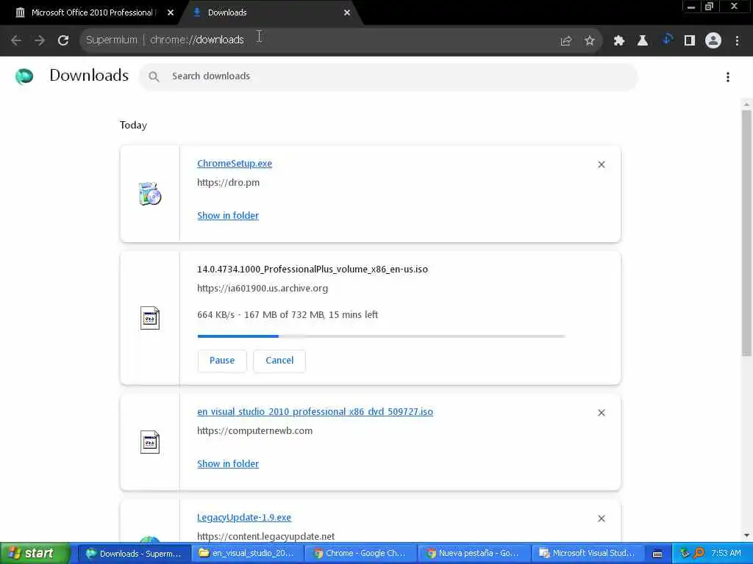Switch to Chrome - Google Chrome taskbar button
Screen dimensions: 753x564
coord(360,554)
